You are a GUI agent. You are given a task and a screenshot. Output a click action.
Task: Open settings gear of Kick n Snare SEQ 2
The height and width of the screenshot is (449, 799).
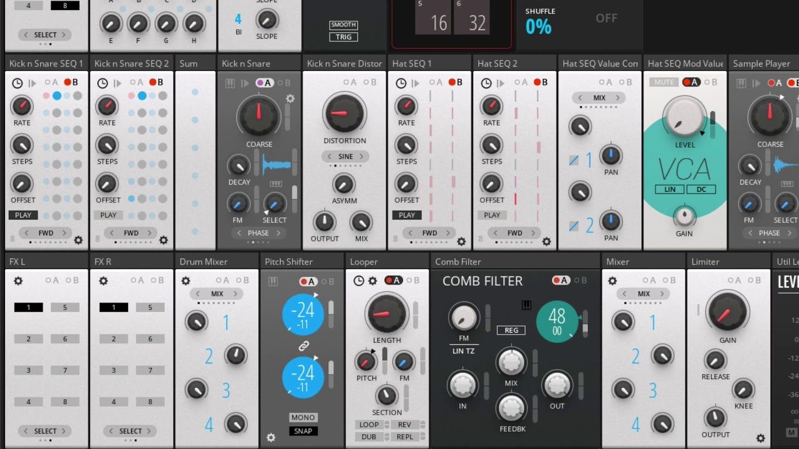tap(164, 240)
